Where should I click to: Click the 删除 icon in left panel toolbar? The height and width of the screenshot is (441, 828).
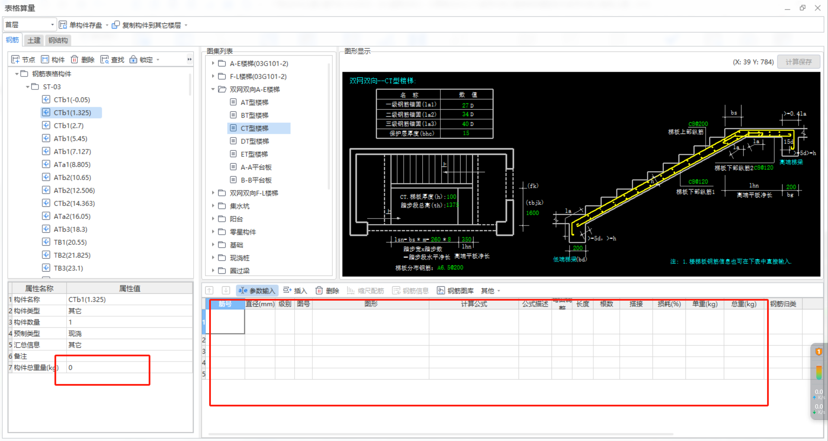click(x=74, y=60)
